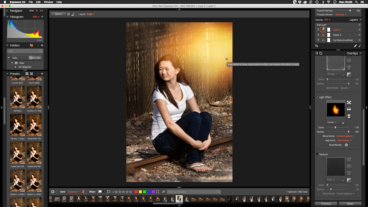Viewport: 368px width, 207px height.
Task: Toggle visibility of Fuji Reala (modified) layer
Action: 318,40
